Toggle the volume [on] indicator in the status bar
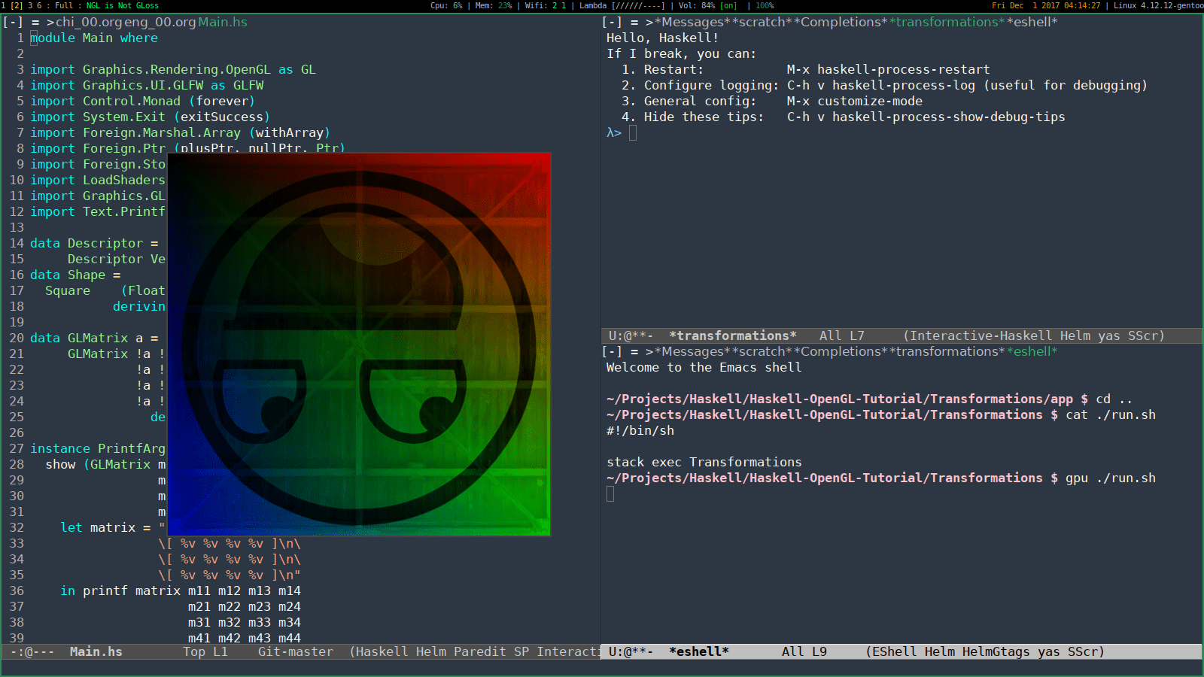This screenshot has width=1204, height=677. click(x=728, y=5)
